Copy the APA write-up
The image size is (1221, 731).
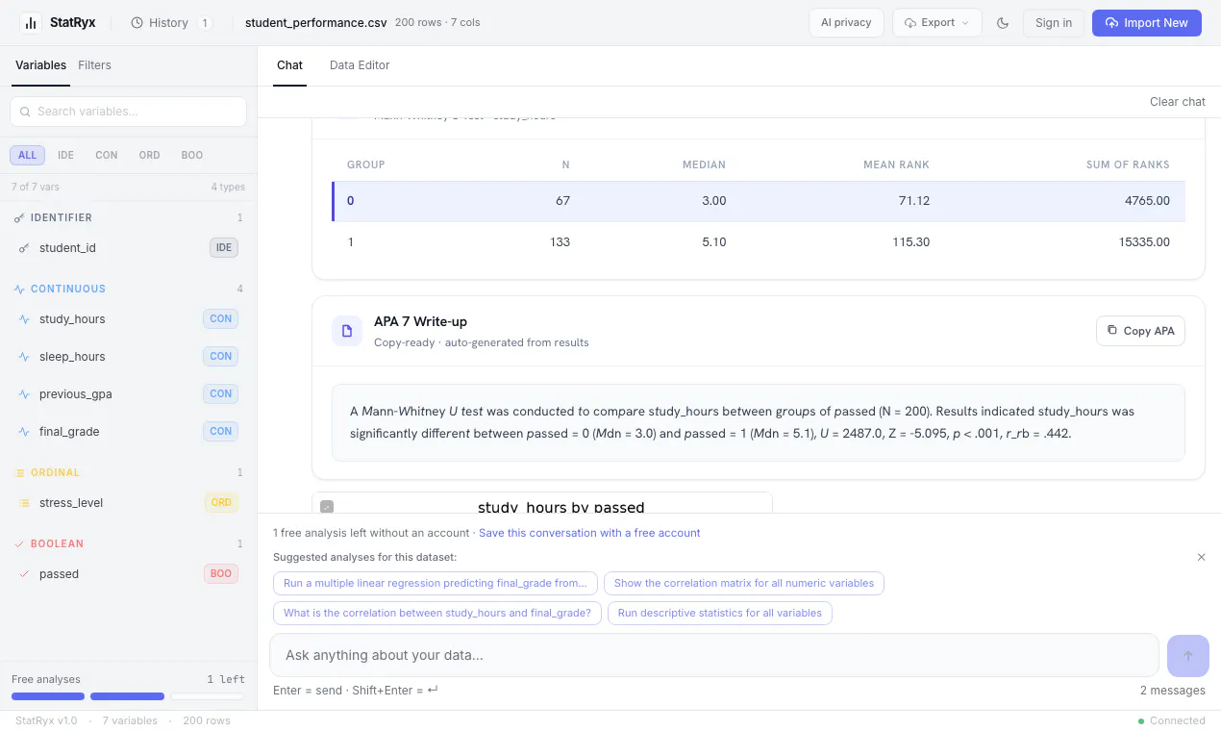(x=1140, y=331)
